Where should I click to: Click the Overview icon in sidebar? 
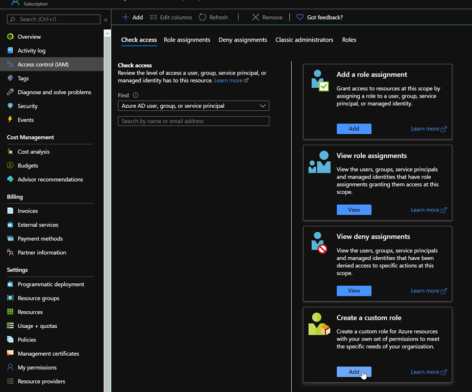pyautogui.click(x=10, y=37)
